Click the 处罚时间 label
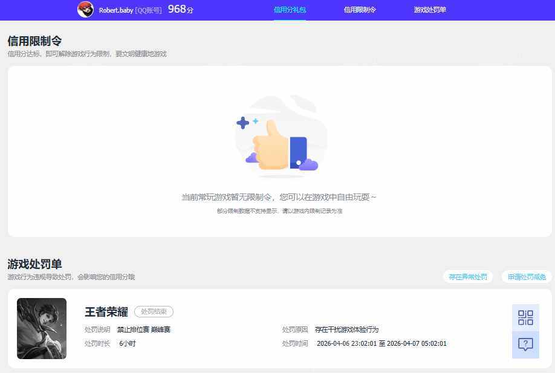 click(295, 343)
